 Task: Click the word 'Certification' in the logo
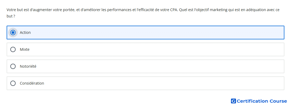coord(252,101)
